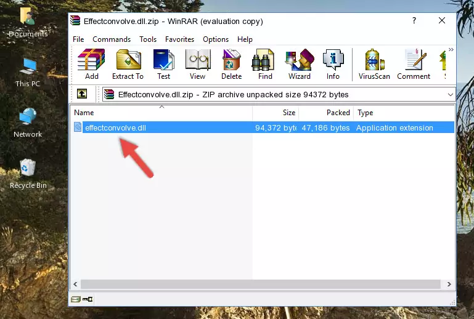
Task: Click the Add toolbar icon
Action: point(91,64)
